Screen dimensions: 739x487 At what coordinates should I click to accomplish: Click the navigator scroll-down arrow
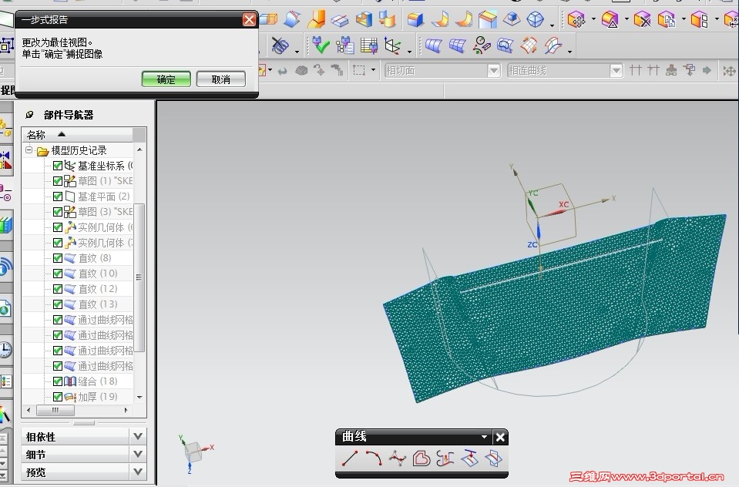point(139,398)
